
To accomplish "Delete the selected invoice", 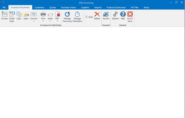I will [97, 16].
